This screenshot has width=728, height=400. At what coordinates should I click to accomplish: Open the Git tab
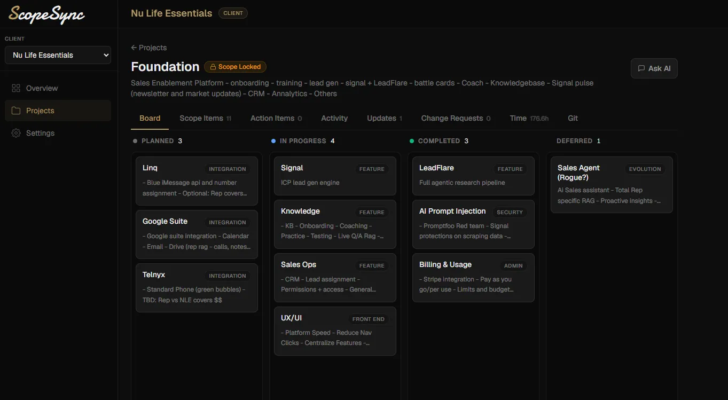(573, 118)
